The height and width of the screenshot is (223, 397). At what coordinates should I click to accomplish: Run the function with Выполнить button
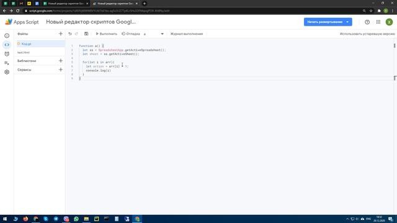[106, 33]
